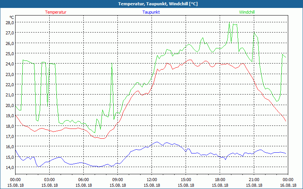Click the °C unit label
This screenshot has height=189, width=303.
click(12, 17)
